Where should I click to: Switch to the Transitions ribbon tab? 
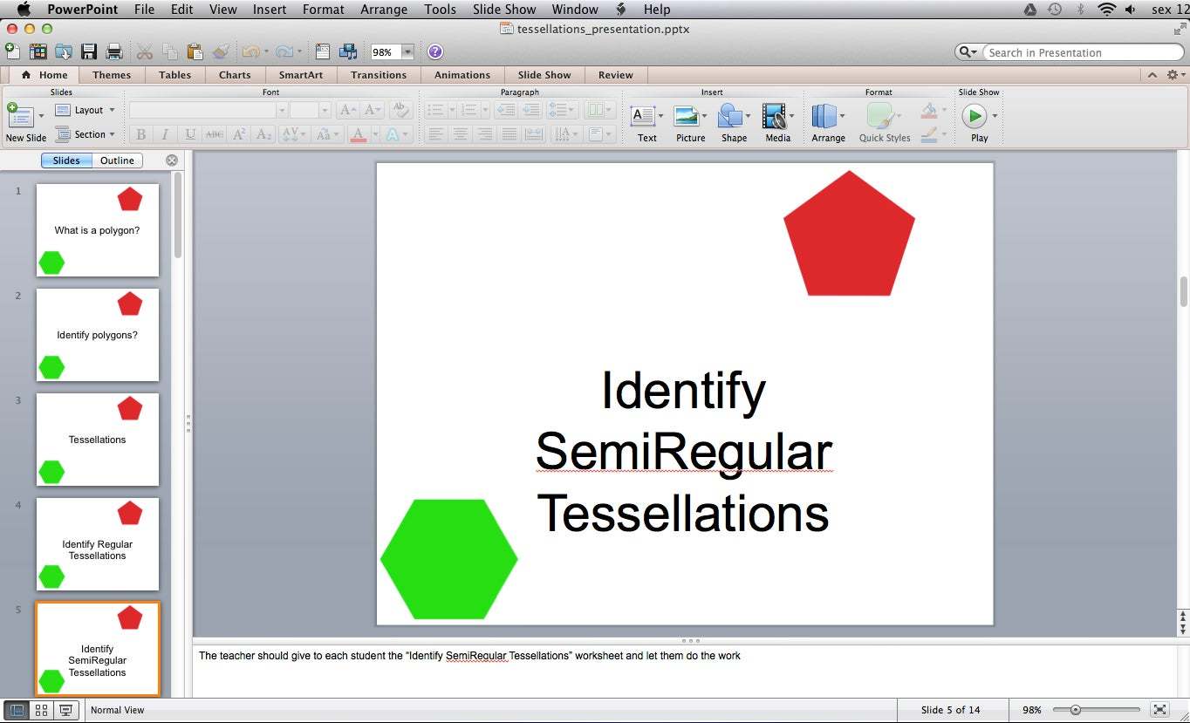point(378,75)
